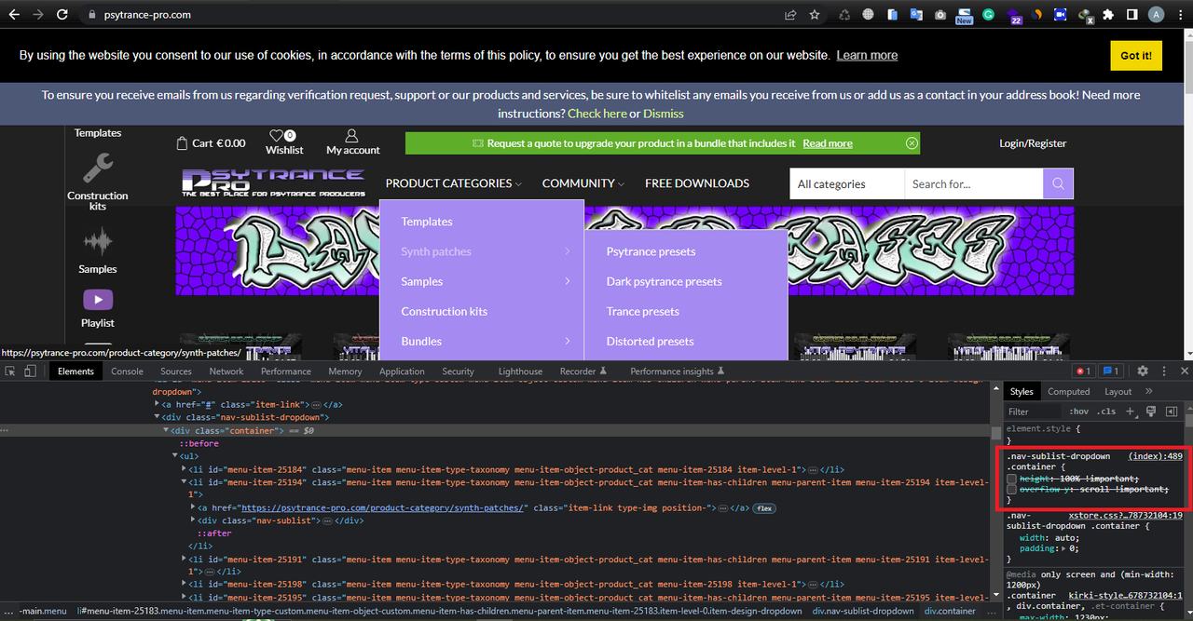Image resolution: width=1193 pixels, height=621 pixels.
Task: Click the new style rule plus icon
Action: tap(1130, 411)
